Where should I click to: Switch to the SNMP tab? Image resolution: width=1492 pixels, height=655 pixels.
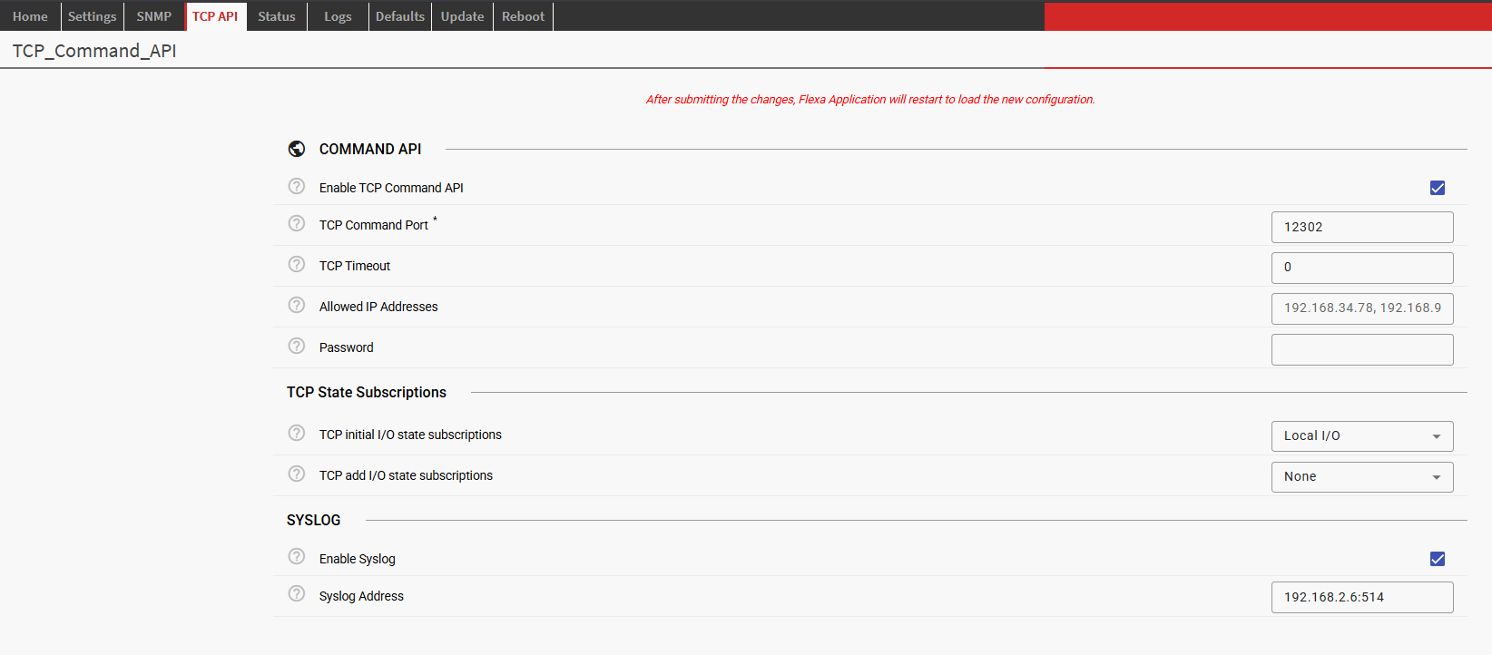pos(154,16)
